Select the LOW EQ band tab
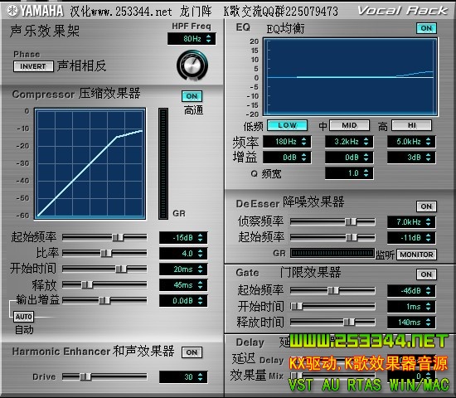Viewport: 456px width, 398px height. pos(287,125)
